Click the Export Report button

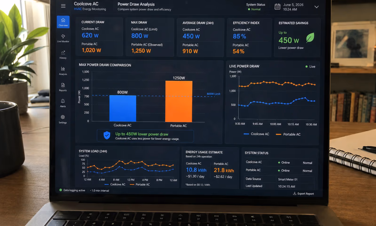click(303, 194)
